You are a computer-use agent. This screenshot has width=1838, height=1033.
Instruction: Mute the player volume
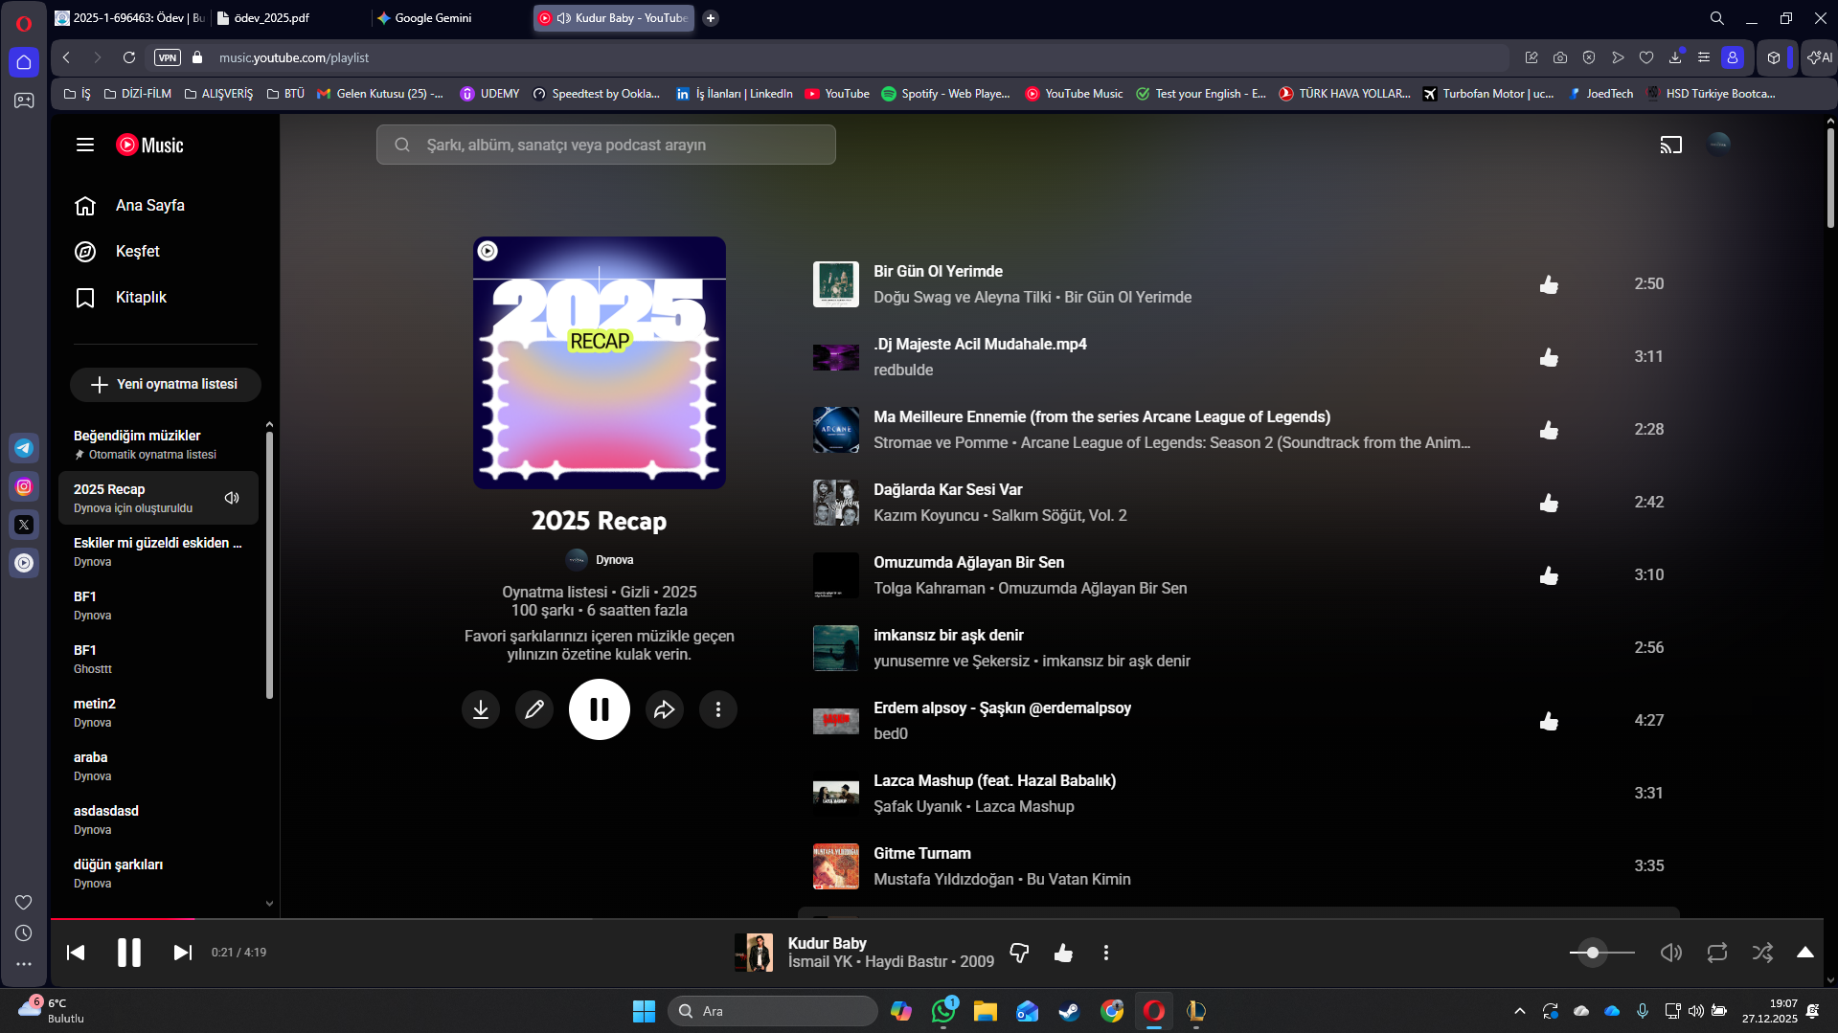(1671, 953)
